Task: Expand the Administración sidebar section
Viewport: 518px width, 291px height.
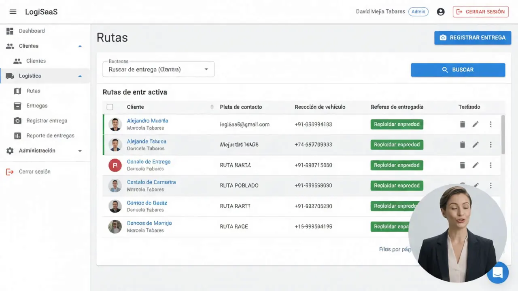Action: (80, 151)
